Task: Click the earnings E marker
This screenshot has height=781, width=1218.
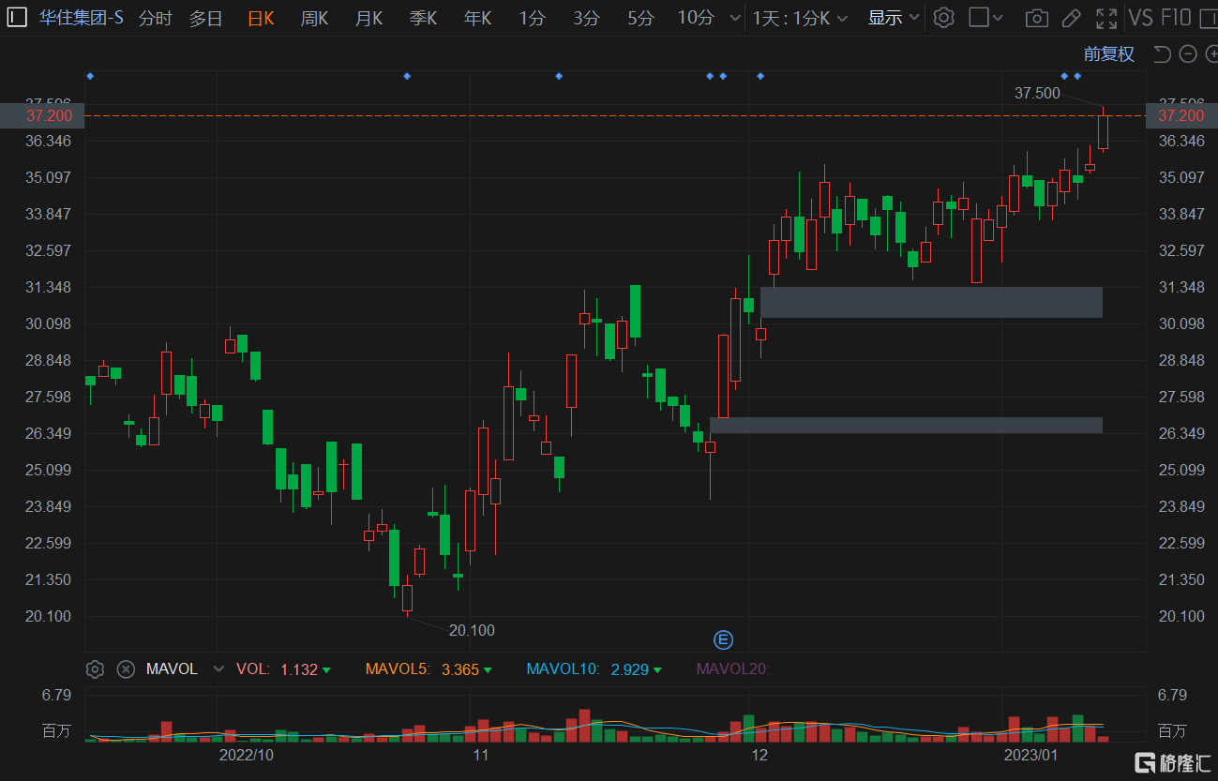Action: tap(723, 639)
